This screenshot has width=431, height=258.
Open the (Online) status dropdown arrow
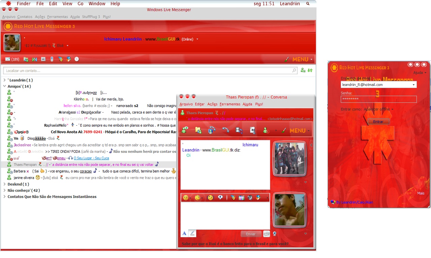197,39
